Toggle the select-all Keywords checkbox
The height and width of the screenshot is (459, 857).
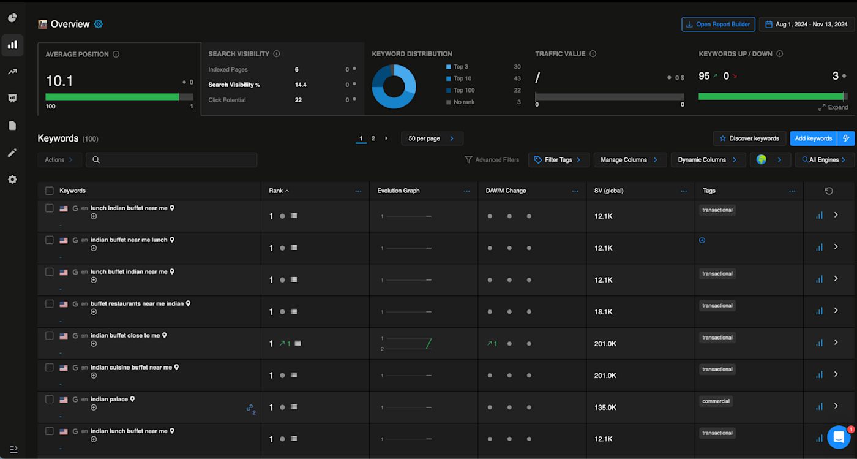[50, 191]
